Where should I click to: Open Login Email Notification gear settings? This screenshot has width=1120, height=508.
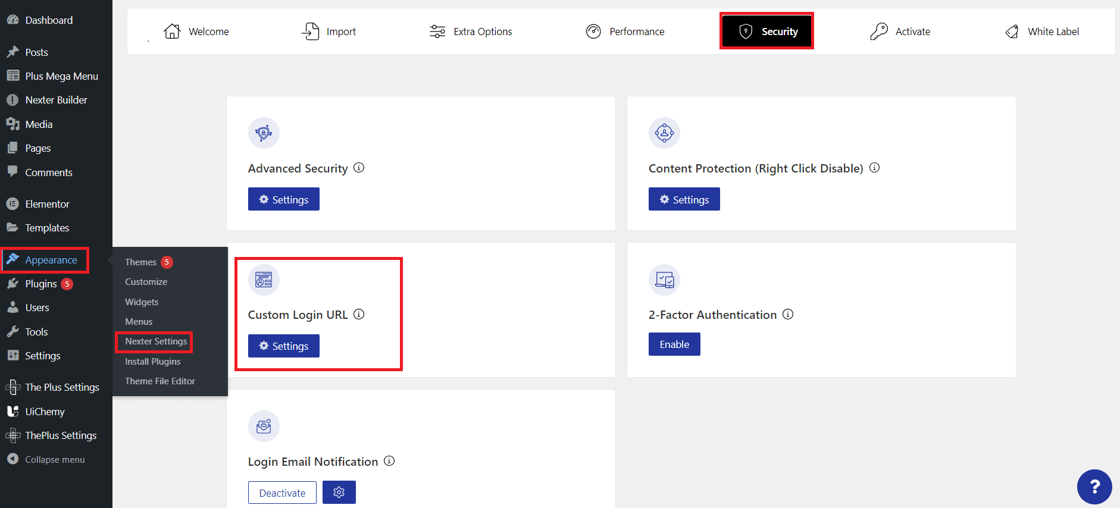tap(339, 493)
